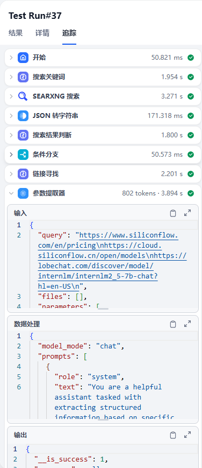Click the 输入 panel's bottom resize handle

click(x=103, y=309)
